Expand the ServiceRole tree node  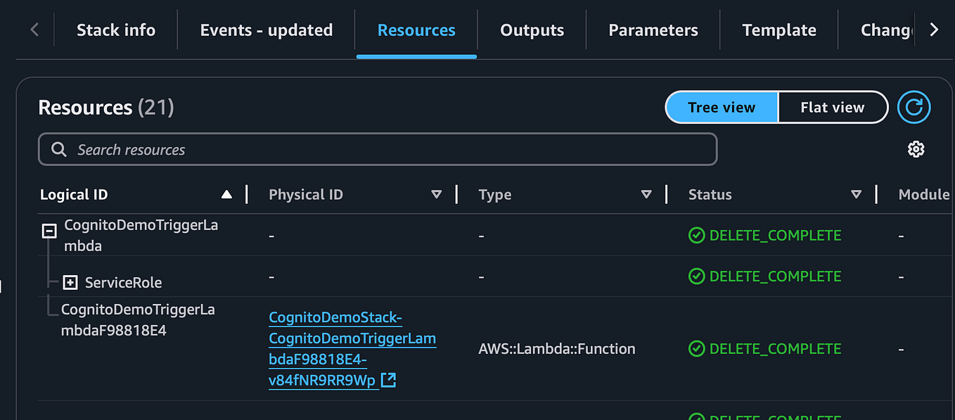click(x=69, y=282)
